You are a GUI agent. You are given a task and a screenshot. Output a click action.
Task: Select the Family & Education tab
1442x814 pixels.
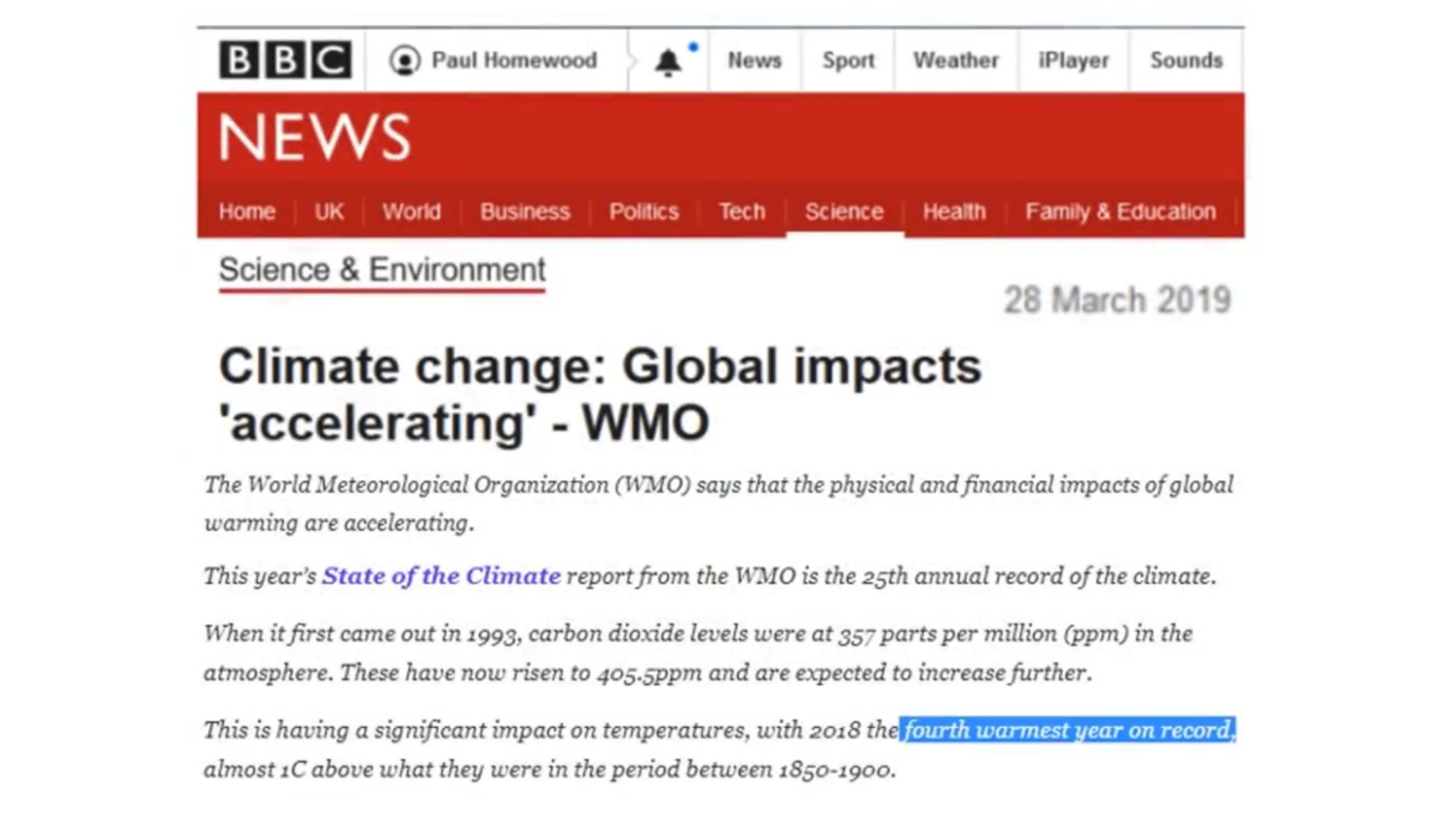tap(1120, 212)
